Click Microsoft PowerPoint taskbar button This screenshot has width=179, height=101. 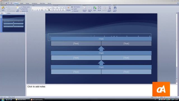pyautogui.click(x=37, y=100)
